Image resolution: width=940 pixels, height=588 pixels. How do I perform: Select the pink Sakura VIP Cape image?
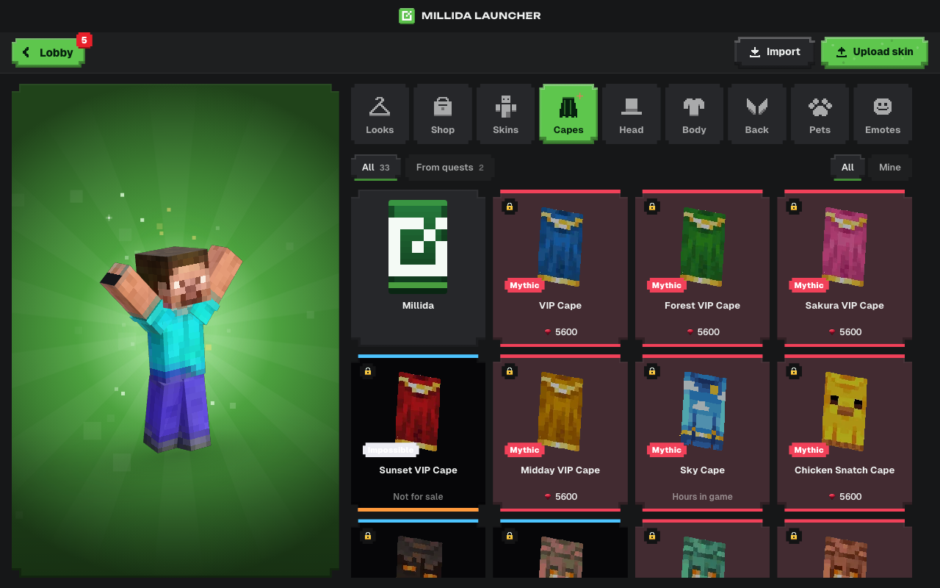(x=845, y=248)
